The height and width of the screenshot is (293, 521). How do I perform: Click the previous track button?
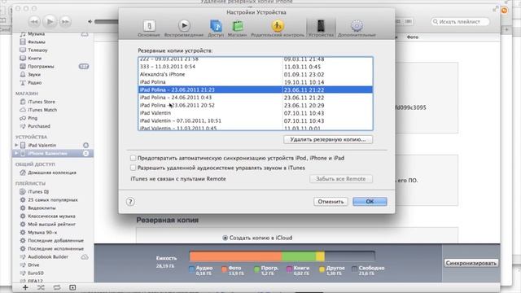(34, 22)
